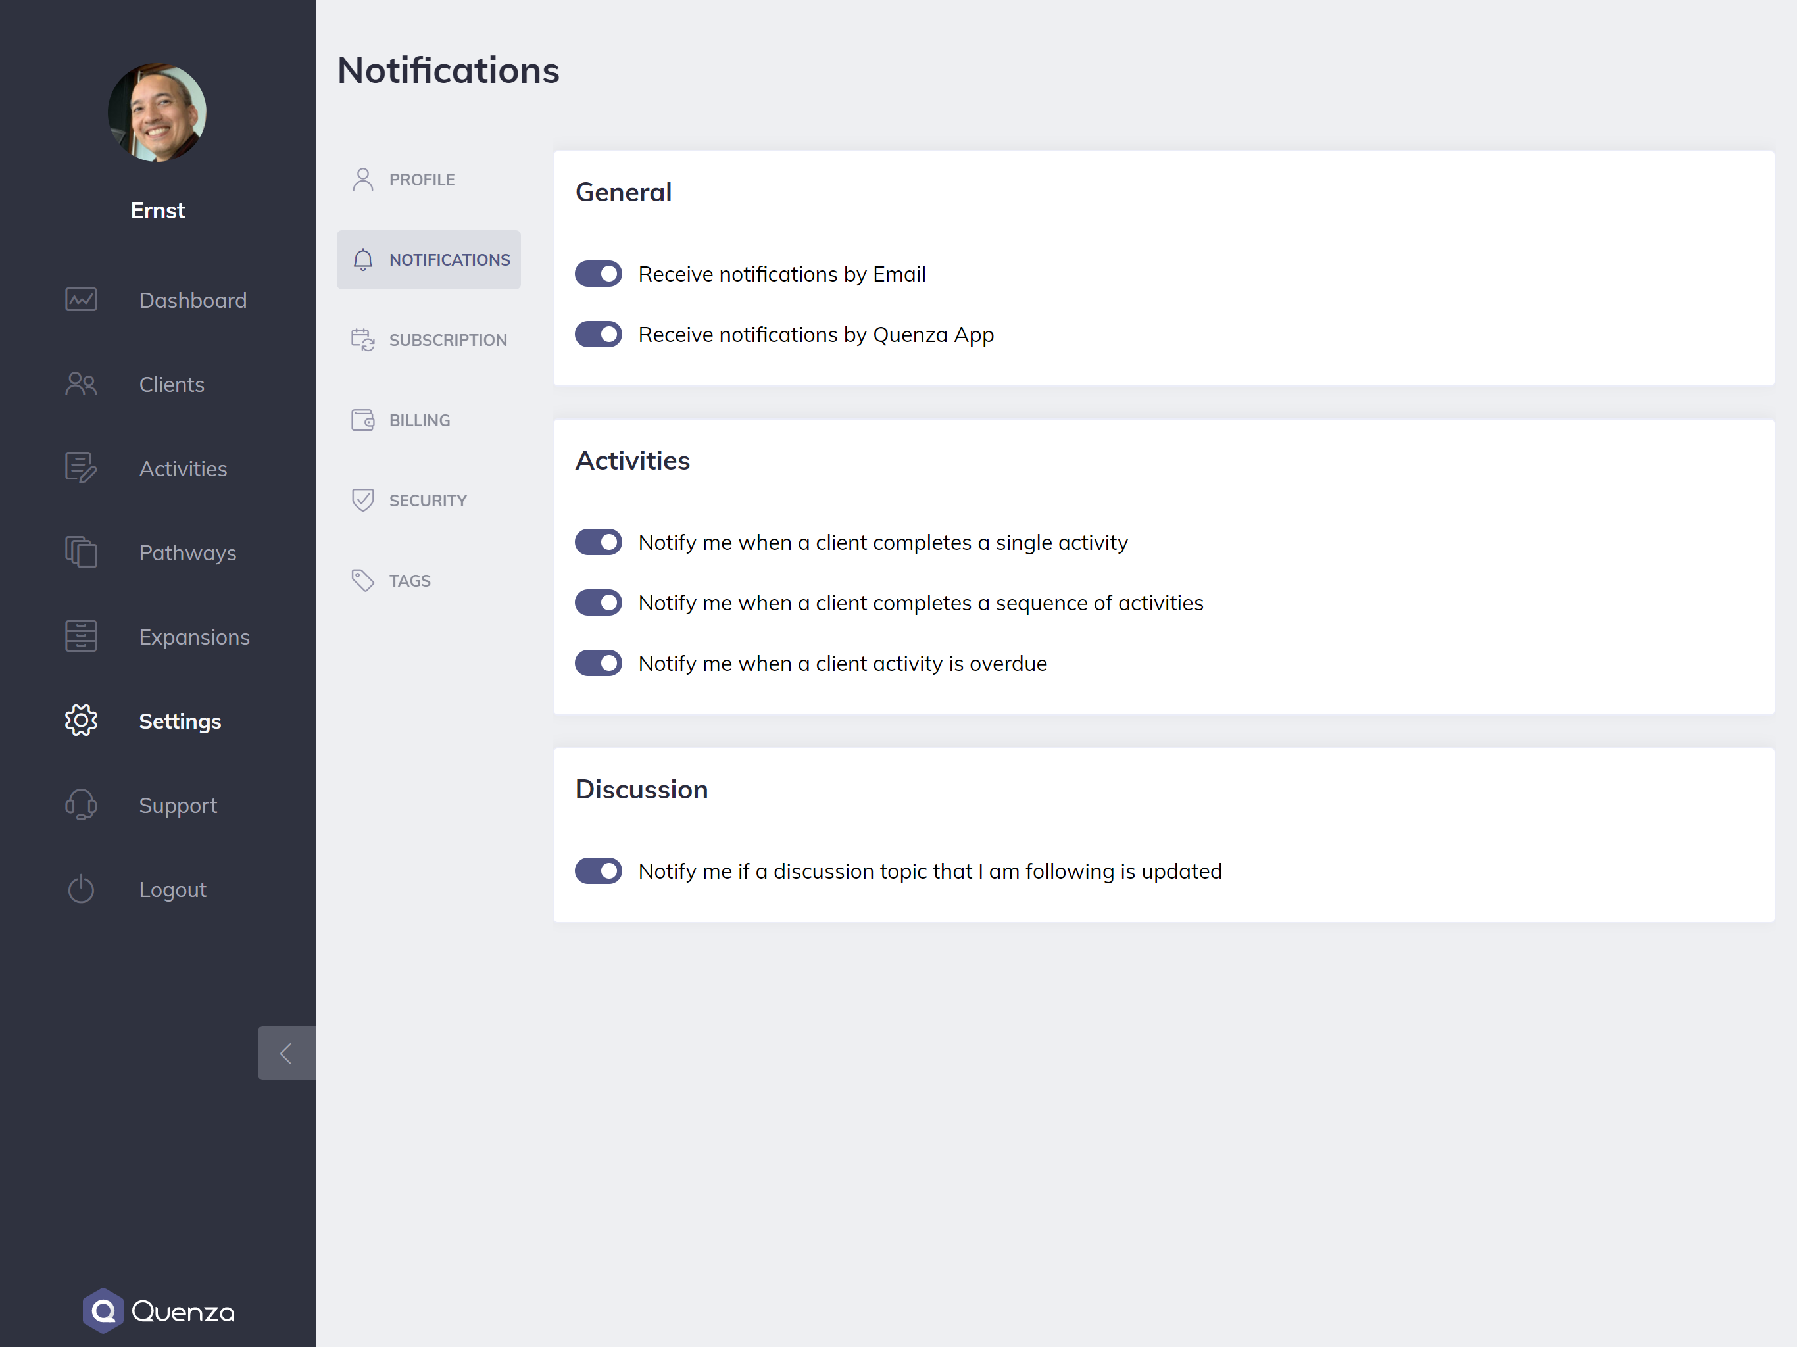Open Clients via the people icon
Screen dimensions: 1797x1347
coord(80,383)
